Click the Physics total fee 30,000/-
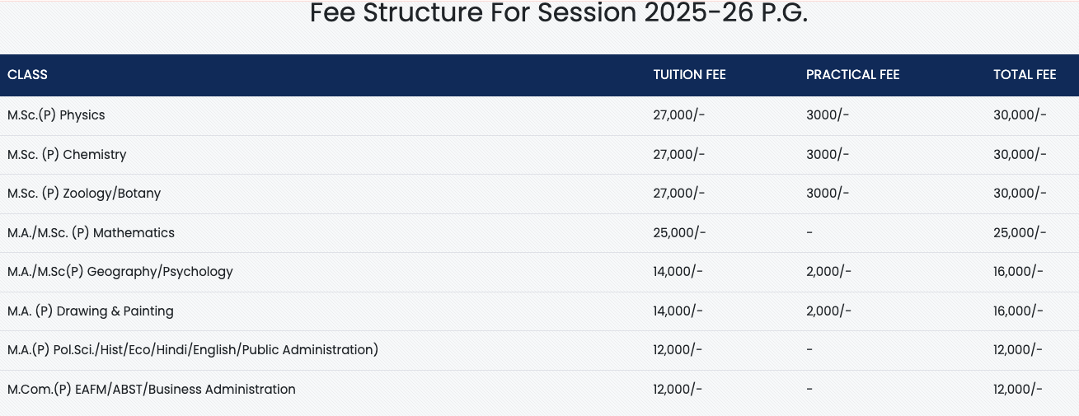The image size is (1079, 416). coord(1020,115)
